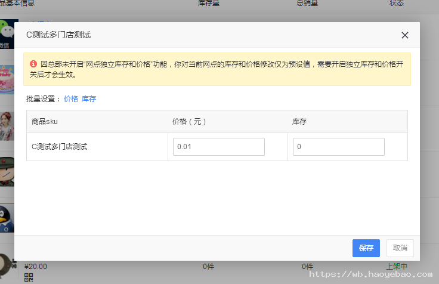
Task: Open batch setting for 库存
Action: 89,99
